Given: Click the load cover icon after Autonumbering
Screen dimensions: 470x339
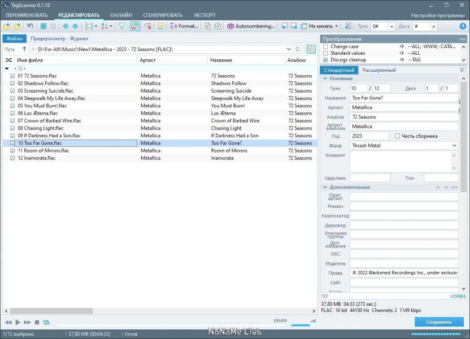Looking at the screenshot, I should pos(285,27).
